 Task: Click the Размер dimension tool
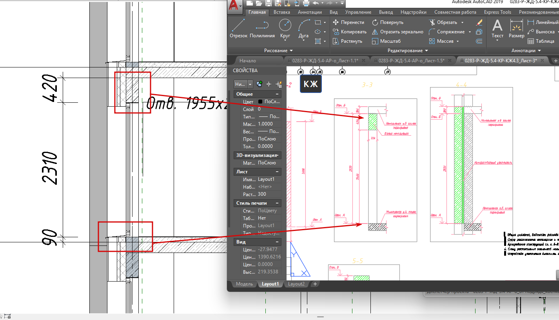516,29
